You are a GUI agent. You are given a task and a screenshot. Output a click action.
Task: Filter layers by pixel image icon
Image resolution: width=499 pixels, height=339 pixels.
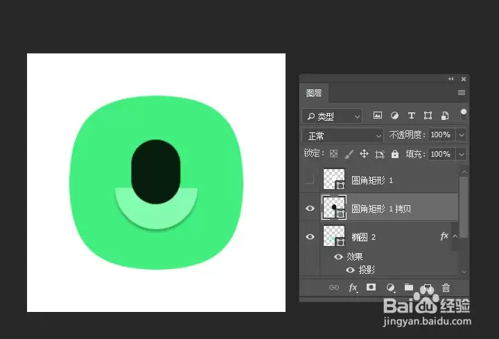point(378,115)
